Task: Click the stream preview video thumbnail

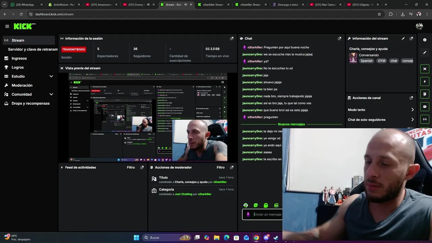Action: click(x=148, y=117)
